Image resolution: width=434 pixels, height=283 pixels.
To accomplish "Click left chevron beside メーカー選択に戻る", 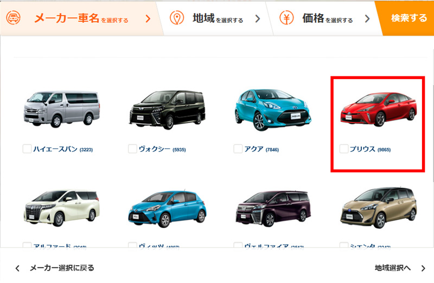I will 17,268.
